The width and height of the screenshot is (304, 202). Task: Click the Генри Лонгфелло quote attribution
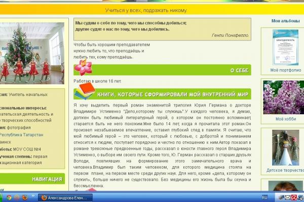coord(230,35)
